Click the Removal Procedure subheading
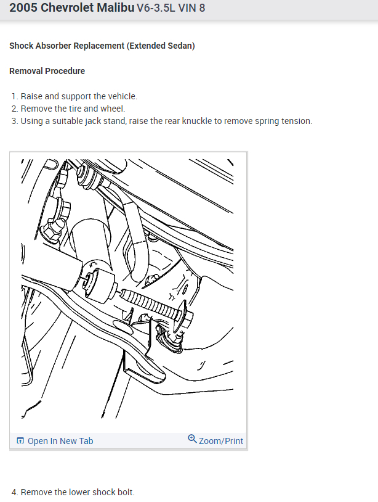This screenshot has width=378, height=502. click(47, 71)
